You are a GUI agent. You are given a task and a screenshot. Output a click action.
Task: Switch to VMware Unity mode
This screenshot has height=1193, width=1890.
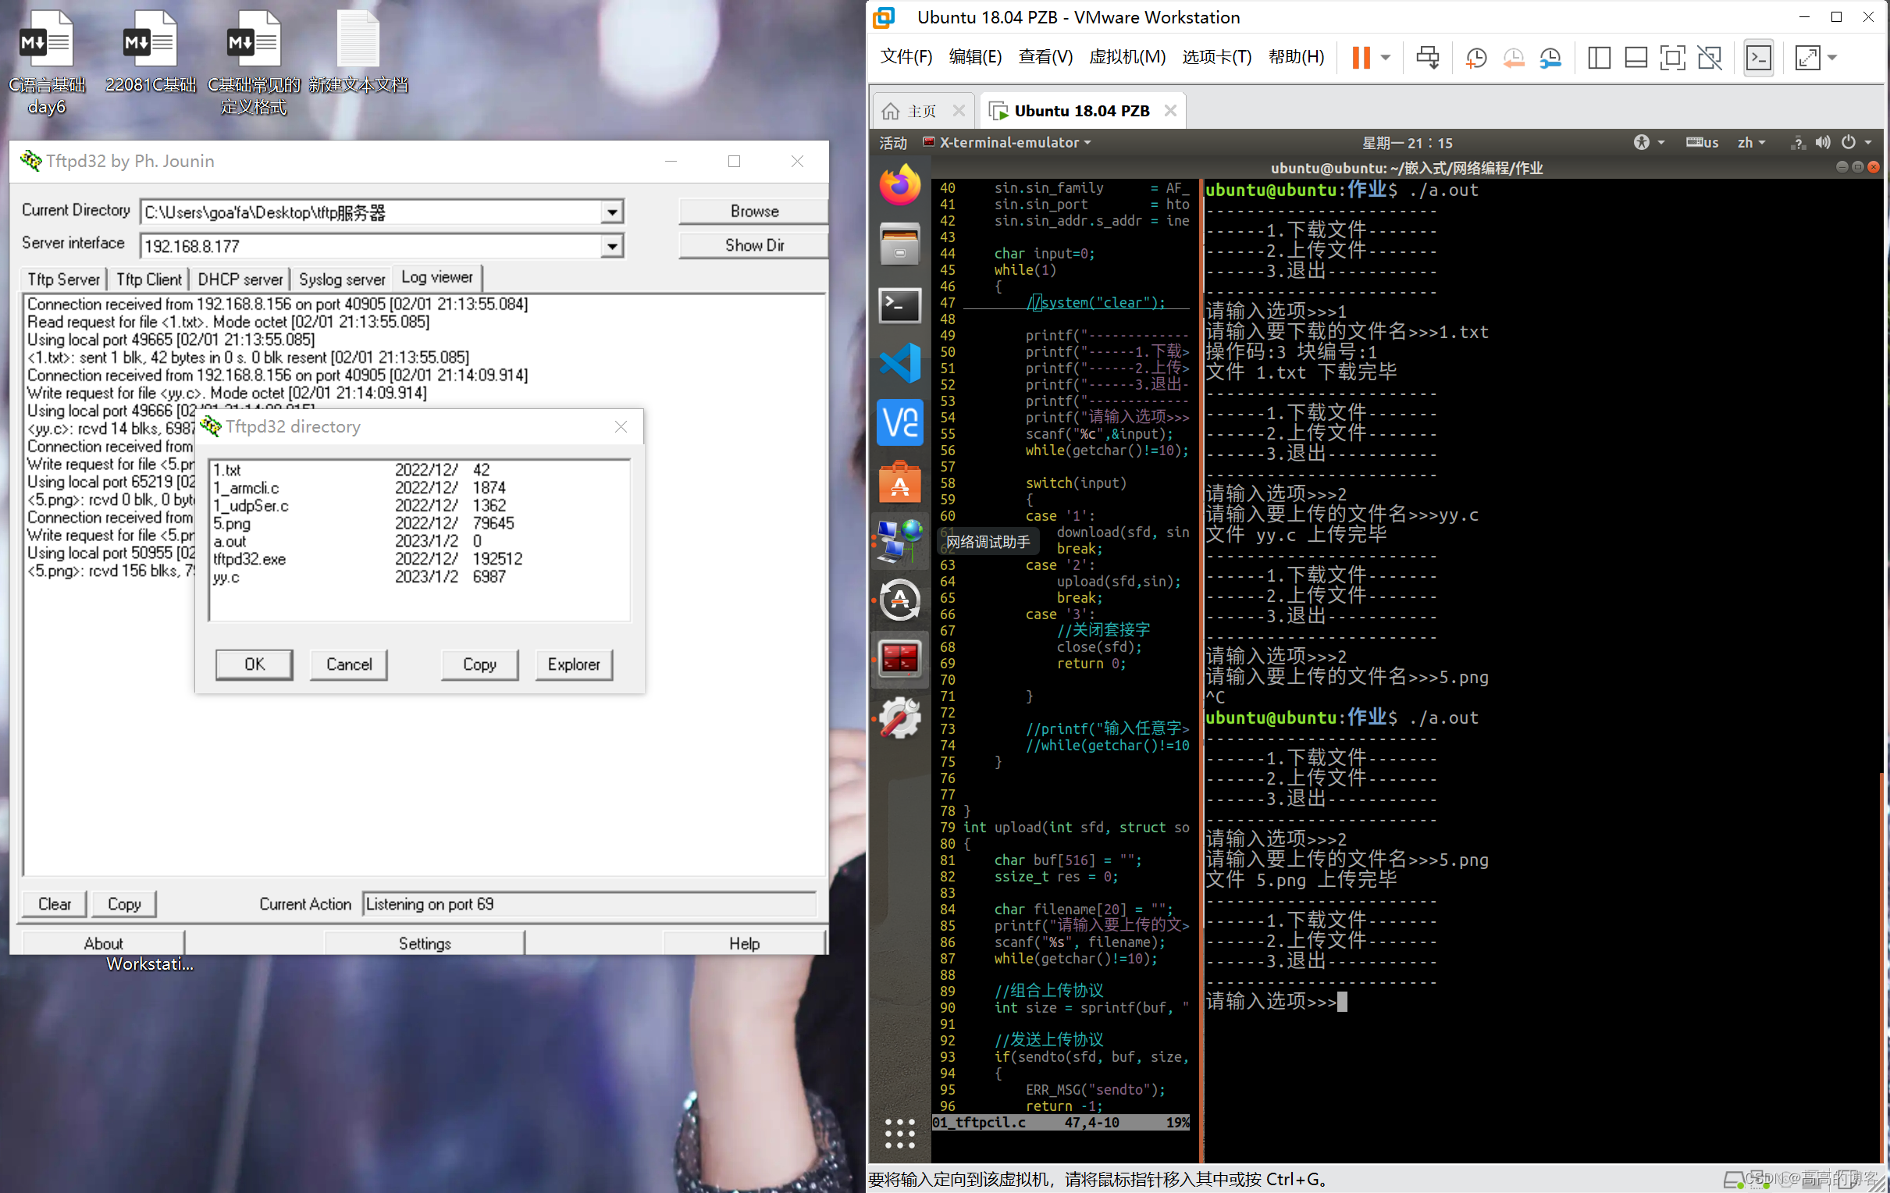1709,57
